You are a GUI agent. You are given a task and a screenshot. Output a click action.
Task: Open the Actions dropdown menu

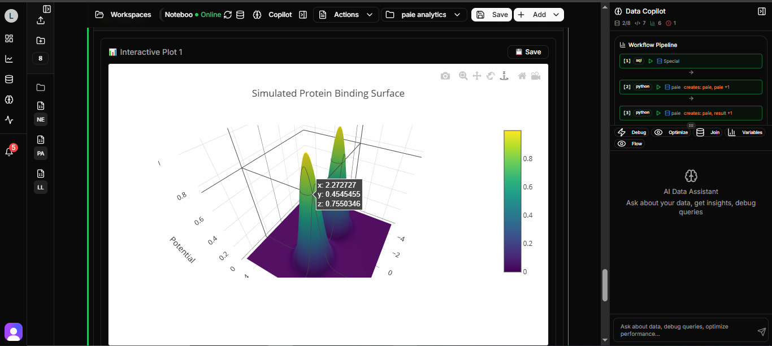346,15
